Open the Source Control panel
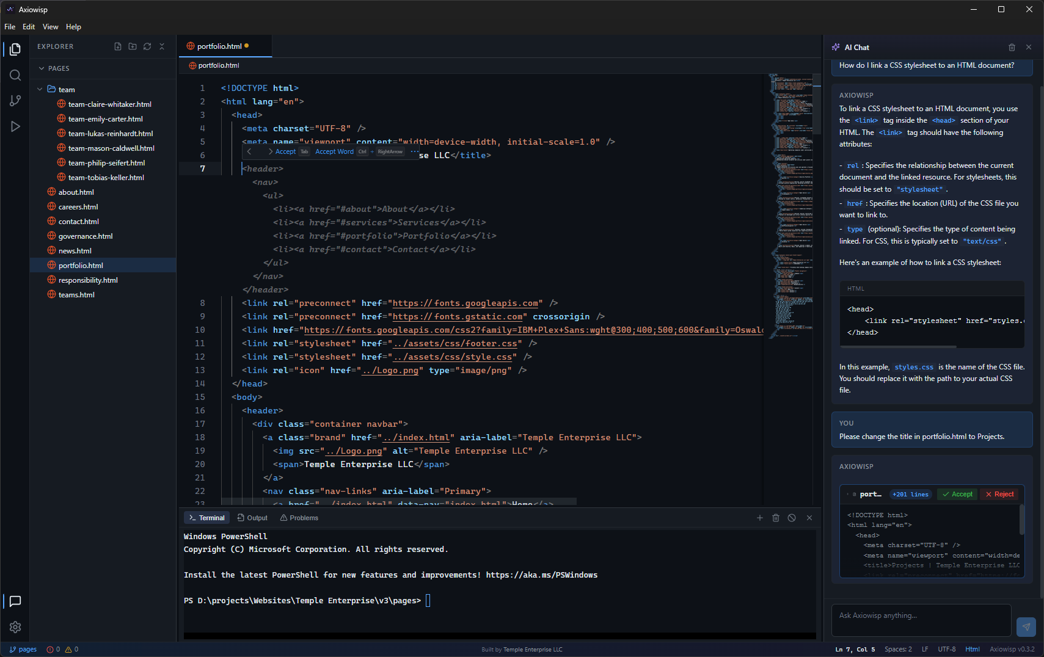Screen dimensions: 1044x657 tap(15, 101)
